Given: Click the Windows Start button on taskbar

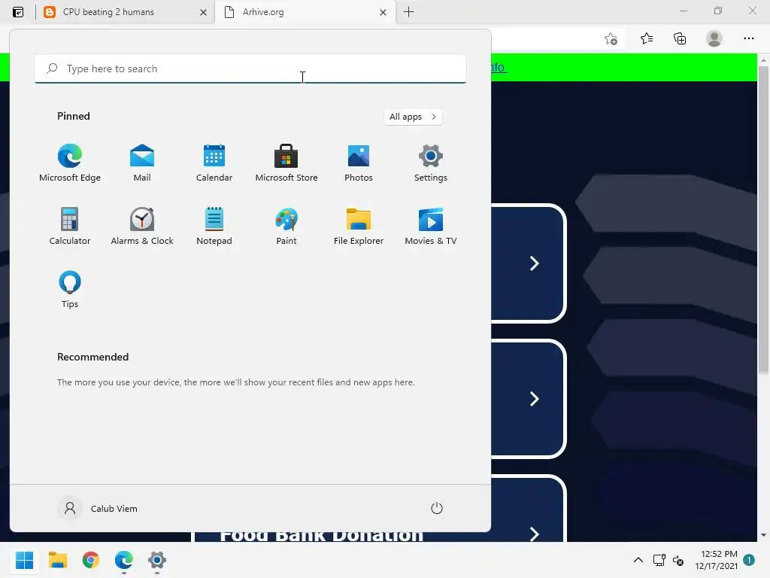Looking at the screenshot, I should click(x=25, y=560).
